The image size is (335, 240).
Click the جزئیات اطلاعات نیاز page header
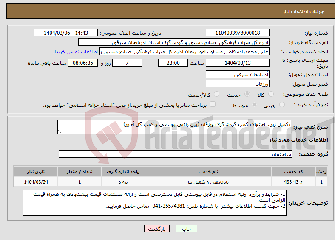pos(304,11)
